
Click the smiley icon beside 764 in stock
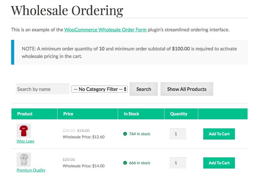[x=125, y=134]
